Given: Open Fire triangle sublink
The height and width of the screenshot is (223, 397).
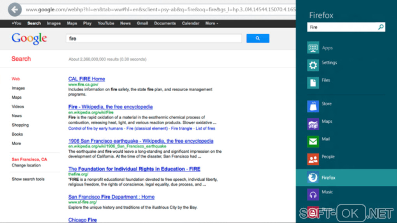Looking at the screenshot, I should pos(181,129).
